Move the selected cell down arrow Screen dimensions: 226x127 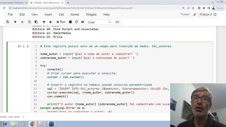point(50,22)
